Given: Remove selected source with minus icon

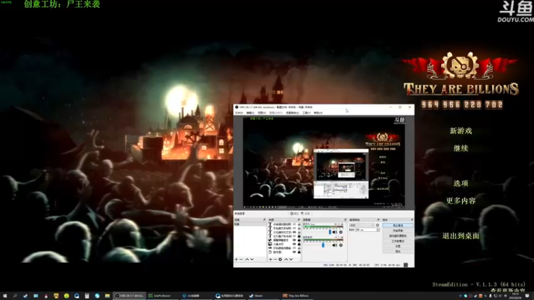Looking at the screenshot, I should (x=275, y=259).
